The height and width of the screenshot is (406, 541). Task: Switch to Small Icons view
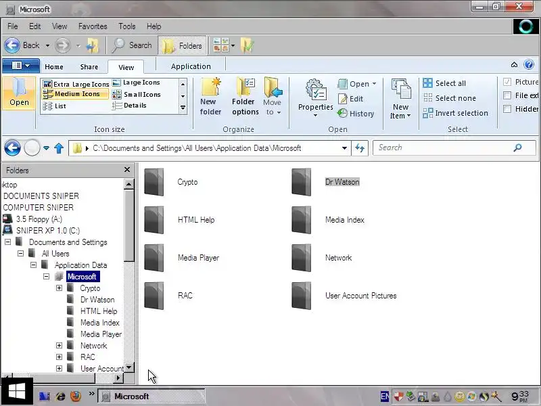(x=137, y=94)
